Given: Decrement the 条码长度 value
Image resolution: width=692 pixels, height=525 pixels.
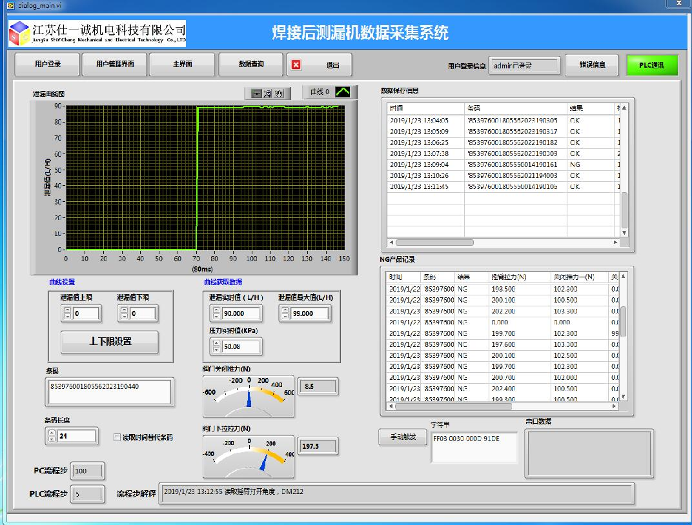Looking at the screenshot, I should (x=52, y=439).
